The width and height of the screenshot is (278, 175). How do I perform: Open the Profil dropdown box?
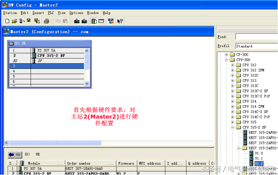[x=256, y=46]
